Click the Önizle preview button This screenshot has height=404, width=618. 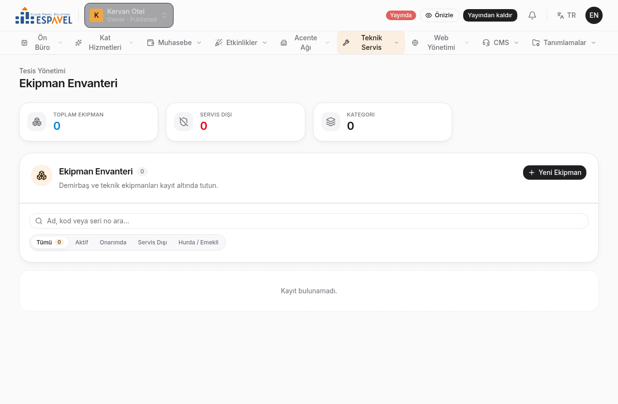tap(439, 15)
